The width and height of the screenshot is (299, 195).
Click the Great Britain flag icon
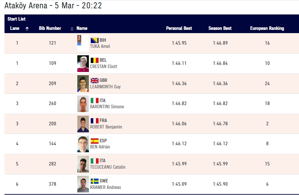(x=94, y=80)
